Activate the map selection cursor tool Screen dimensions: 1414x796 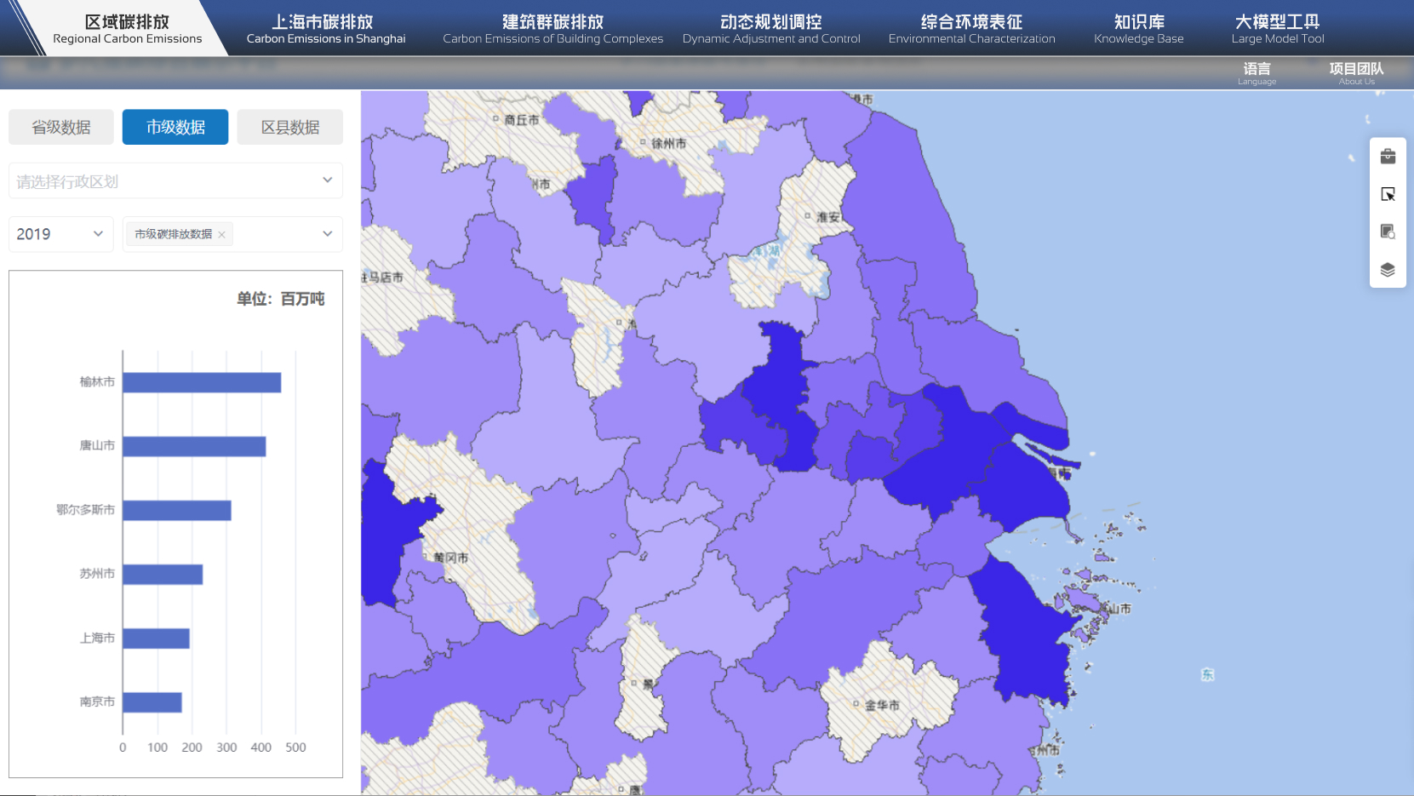coord(1388,194)
